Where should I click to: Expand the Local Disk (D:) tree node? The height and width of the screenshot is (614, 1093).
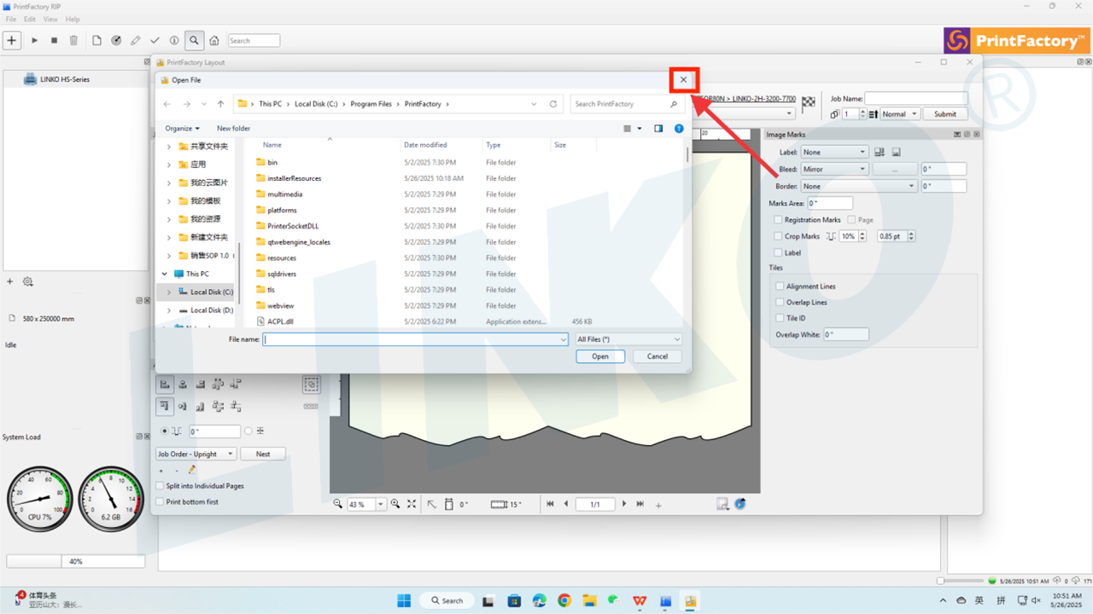pyautogui.click(x=168, y=310)
